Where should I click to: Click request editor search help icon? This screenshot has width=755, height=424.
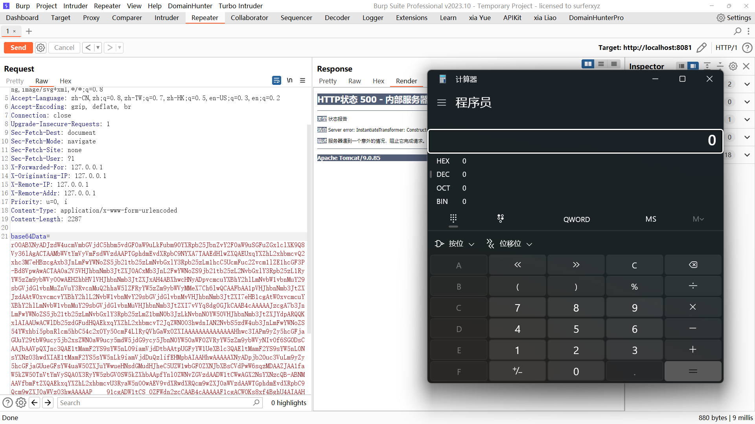[8, 403]
